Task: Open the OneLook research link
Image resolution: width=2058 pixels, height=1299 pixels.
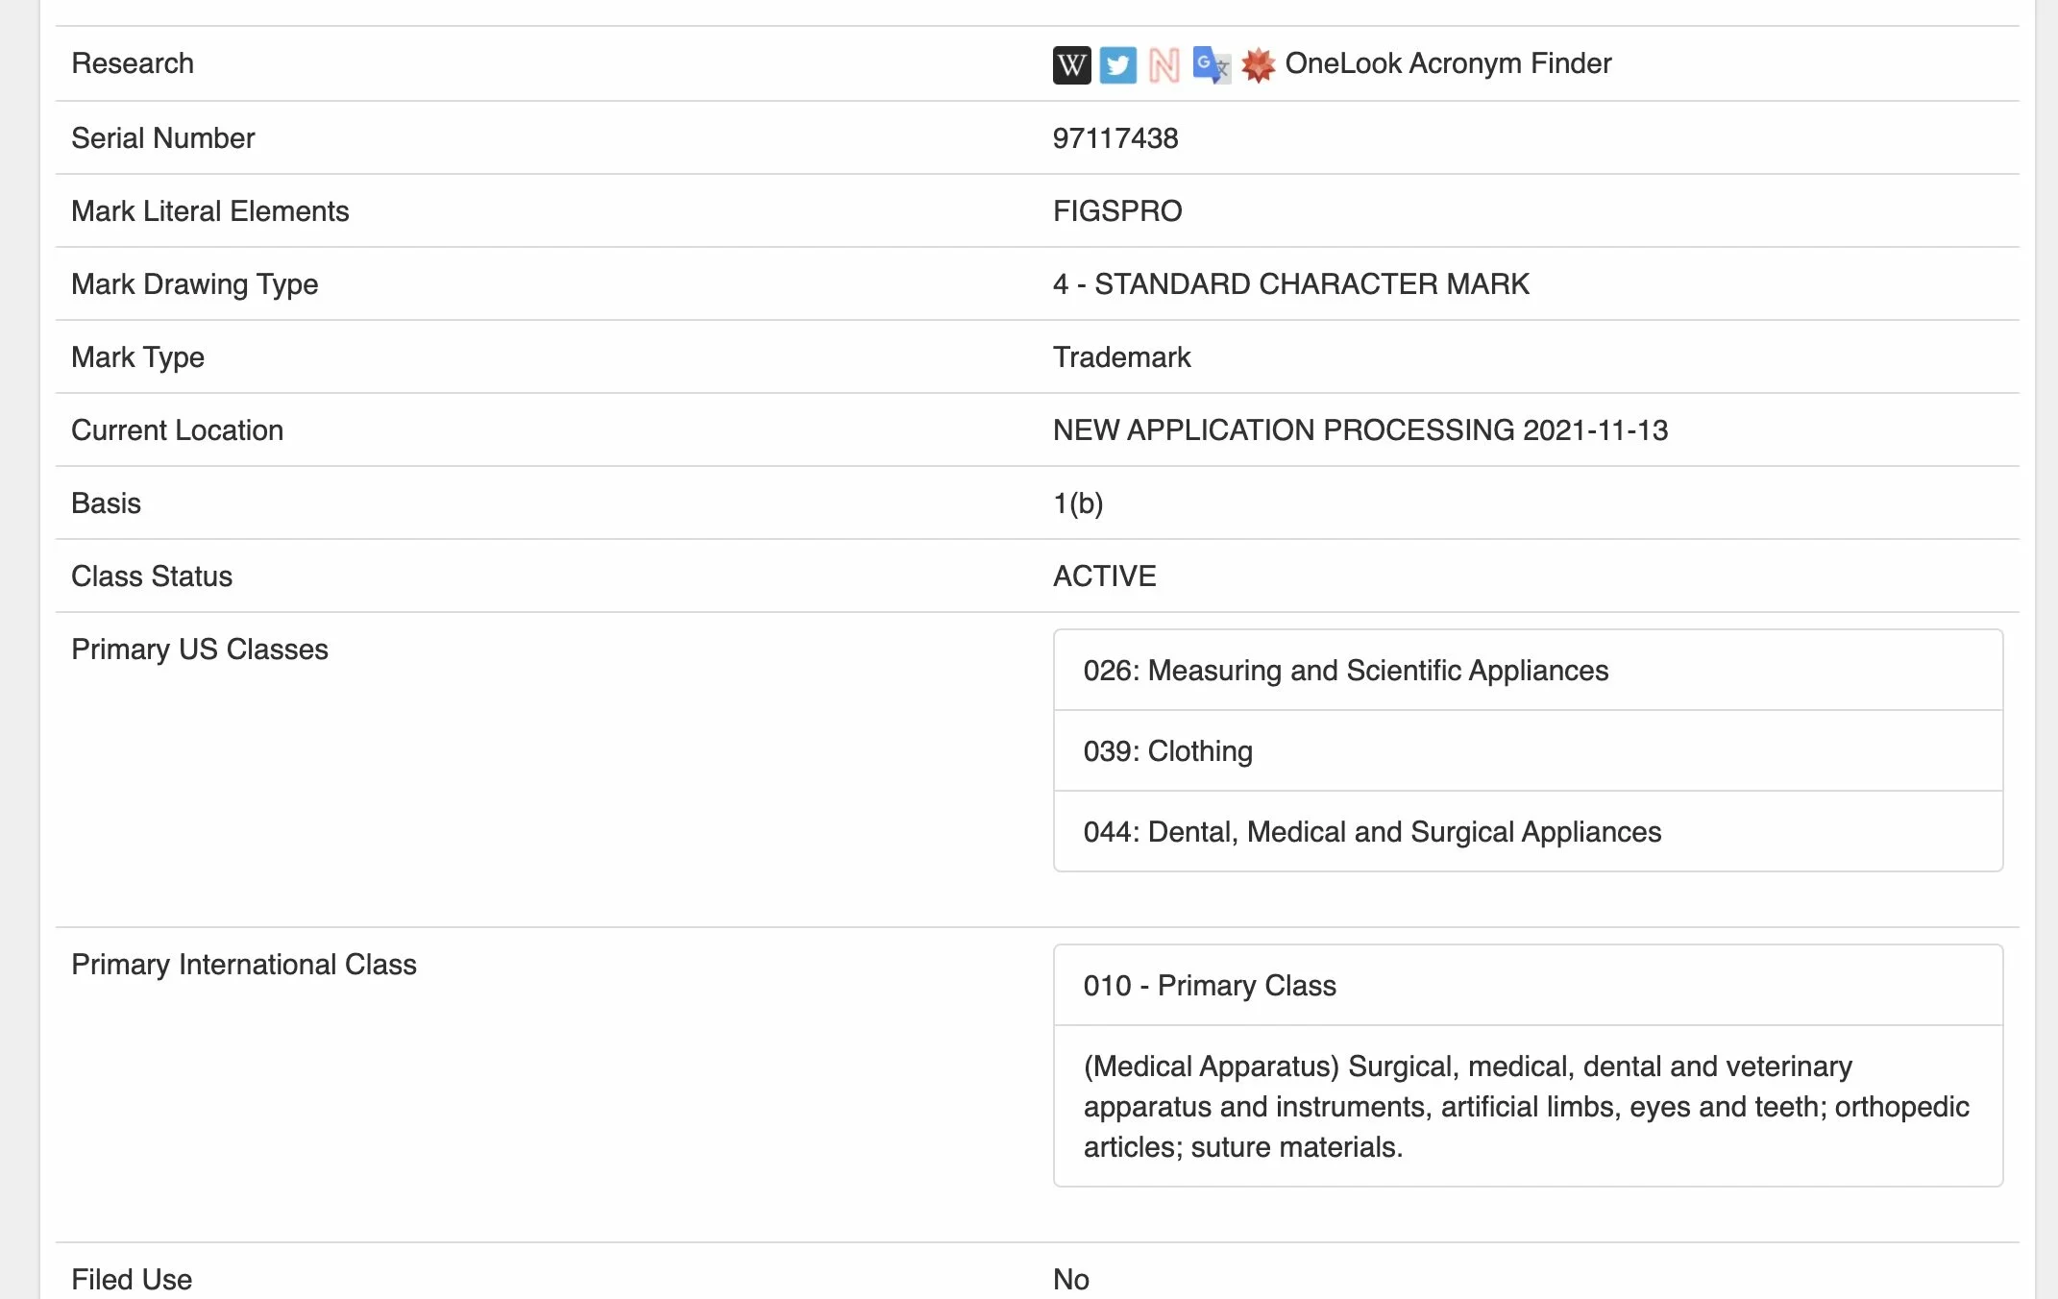Action: 1343,63
